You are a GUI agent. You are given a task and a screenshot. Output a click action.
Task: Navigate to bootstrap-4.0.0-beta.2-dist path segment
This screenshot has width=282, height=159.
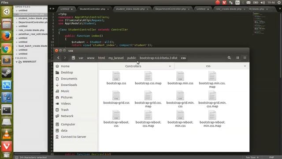click(x=159, y=58)
